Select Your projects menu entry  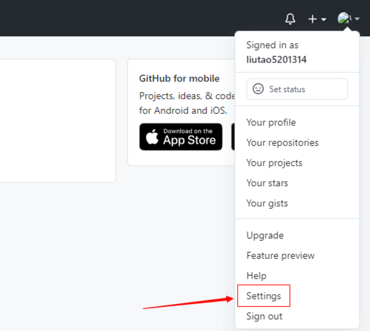(274, 162)
